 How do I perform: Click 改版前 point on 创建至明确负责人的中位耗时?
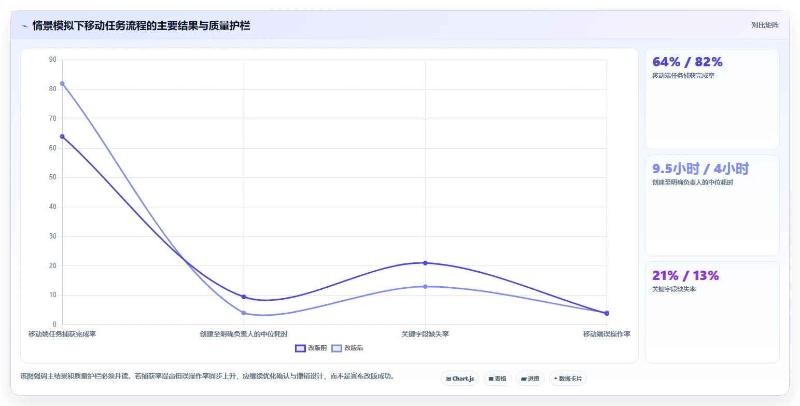tap(244, 297)
